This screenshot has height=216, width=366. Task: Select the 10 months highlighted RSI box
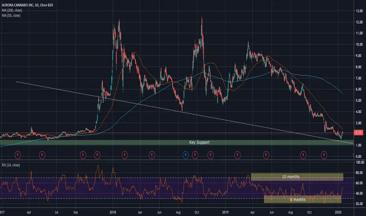tap(297, 177)
